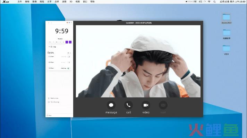Toggle the topmost alarm switch under Dylan
The image size is (247, 138).
click(x=69, y=57)
